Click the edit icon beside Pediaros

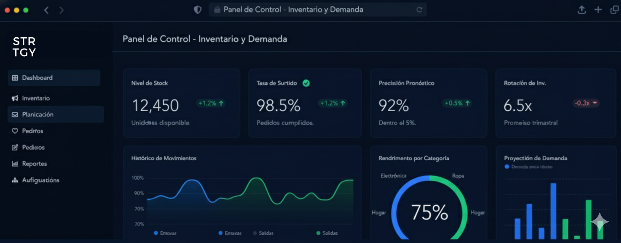[15, 147]
